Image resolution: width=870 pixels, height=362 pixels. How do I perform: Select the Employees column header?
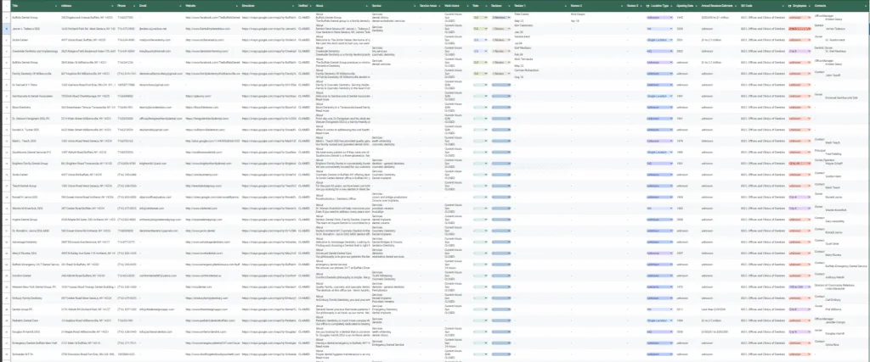pos(798,5)
